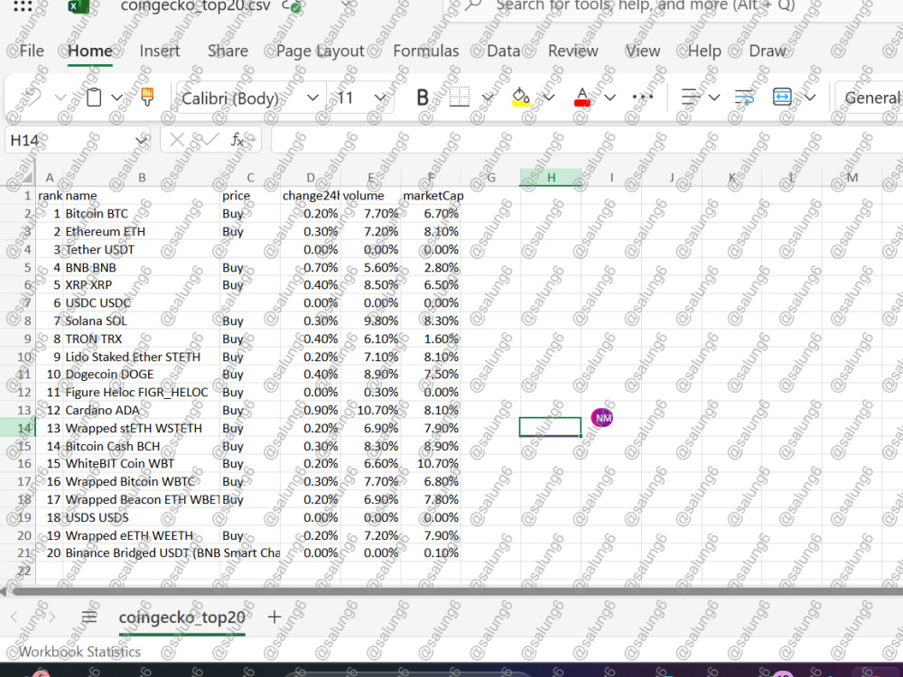Select the 10.70% cell in the WhiteBIT row
The height and width of the screenshot is (677, 903).
coord(431,463)
